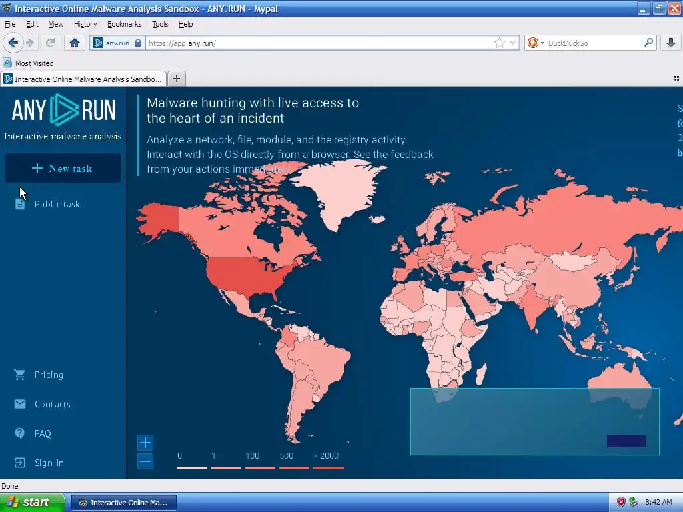Click the browser Forward arrow button
The image size is (683, 512).
pyautogui.click(x=30, y=43)
